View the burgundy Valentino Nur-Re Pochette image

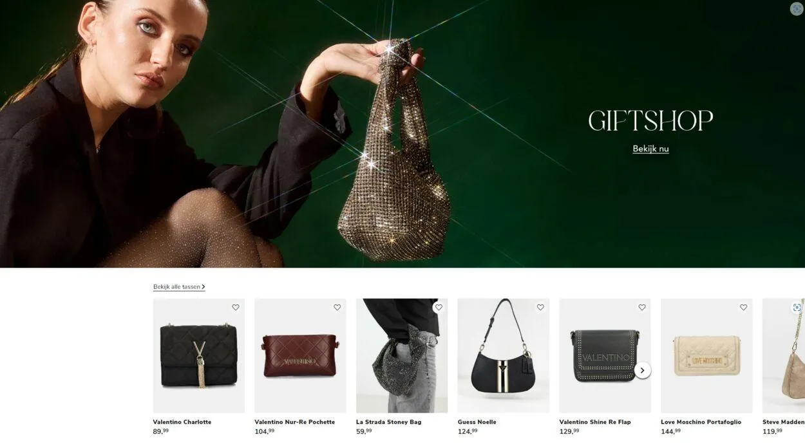[300, 355]
